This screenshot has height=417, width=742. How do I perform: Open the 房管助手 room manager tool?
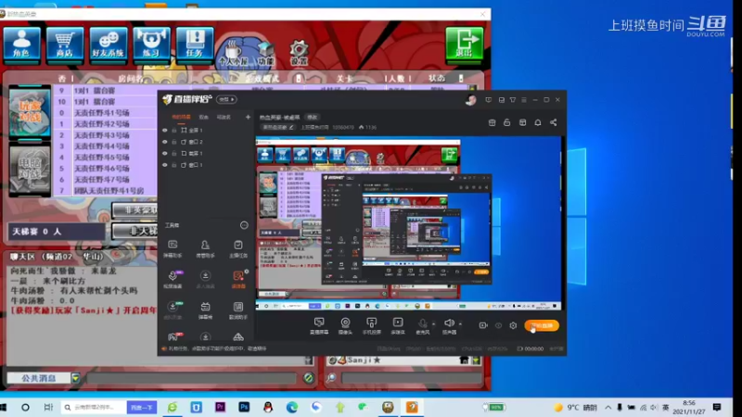coord(205,248)
